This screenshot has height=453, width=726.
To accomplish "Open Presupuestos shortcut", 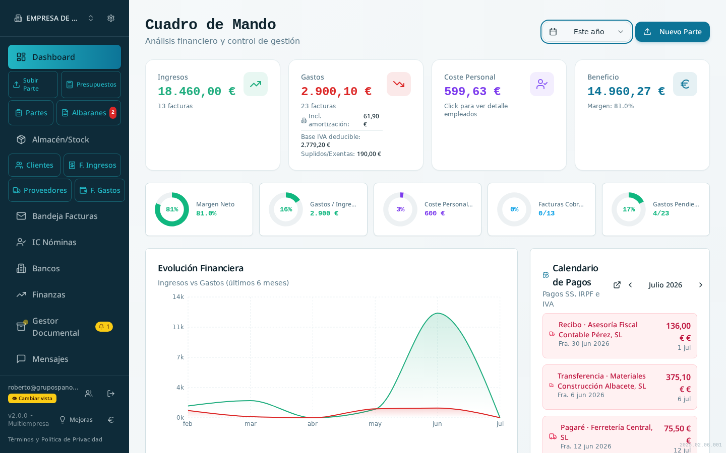I will click(x=91, y=85).
